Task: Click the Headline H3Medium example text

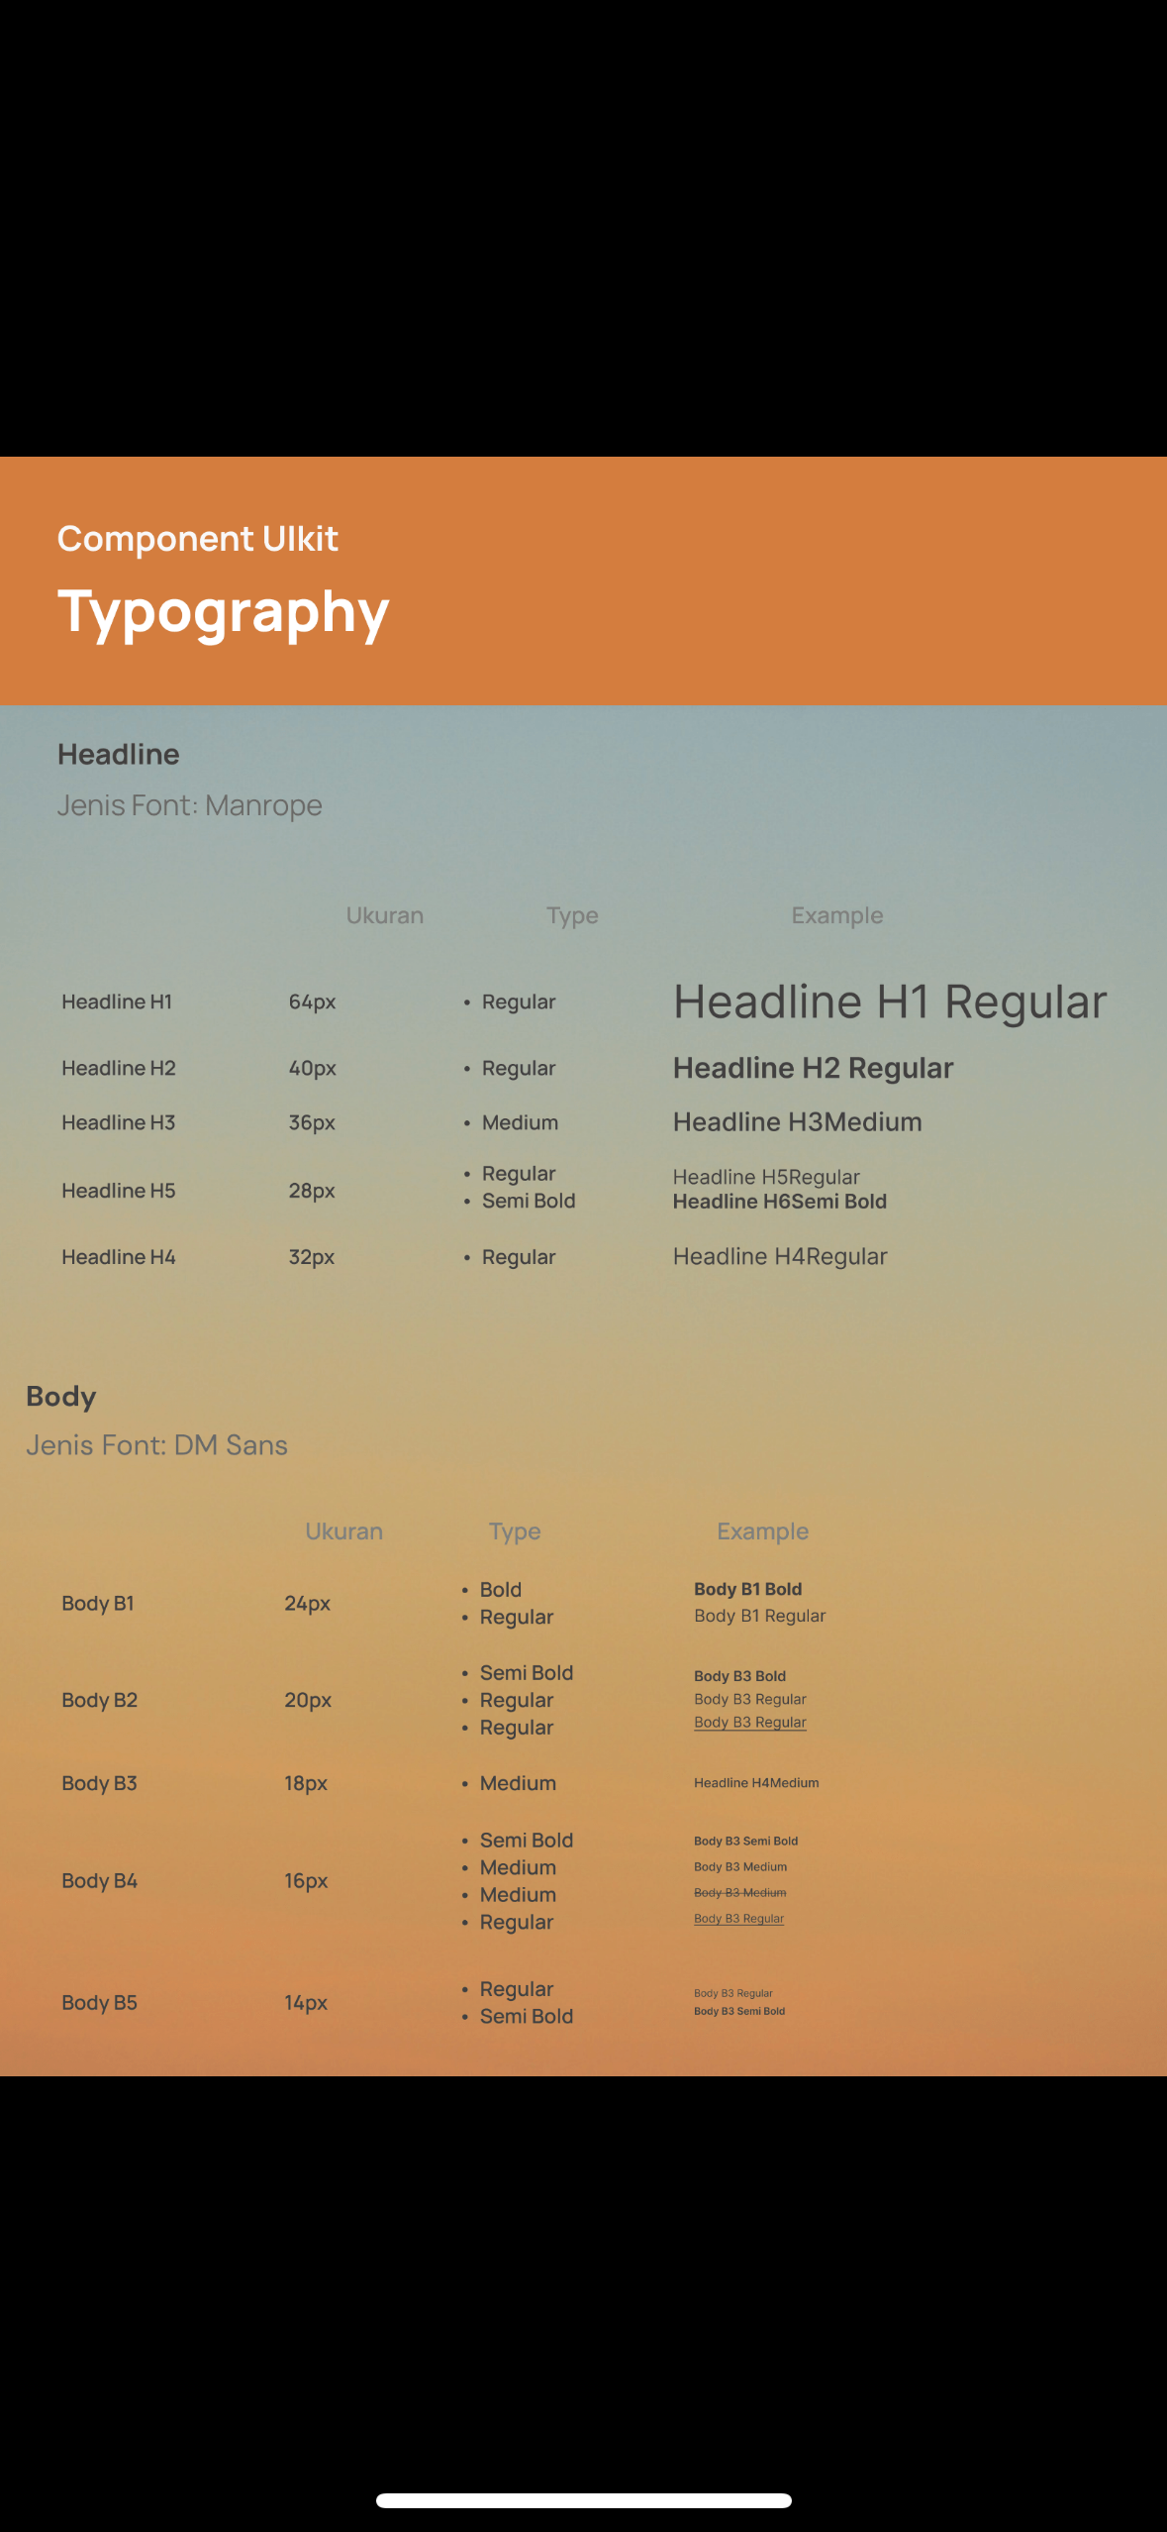Action: [x=798, y=1122]
